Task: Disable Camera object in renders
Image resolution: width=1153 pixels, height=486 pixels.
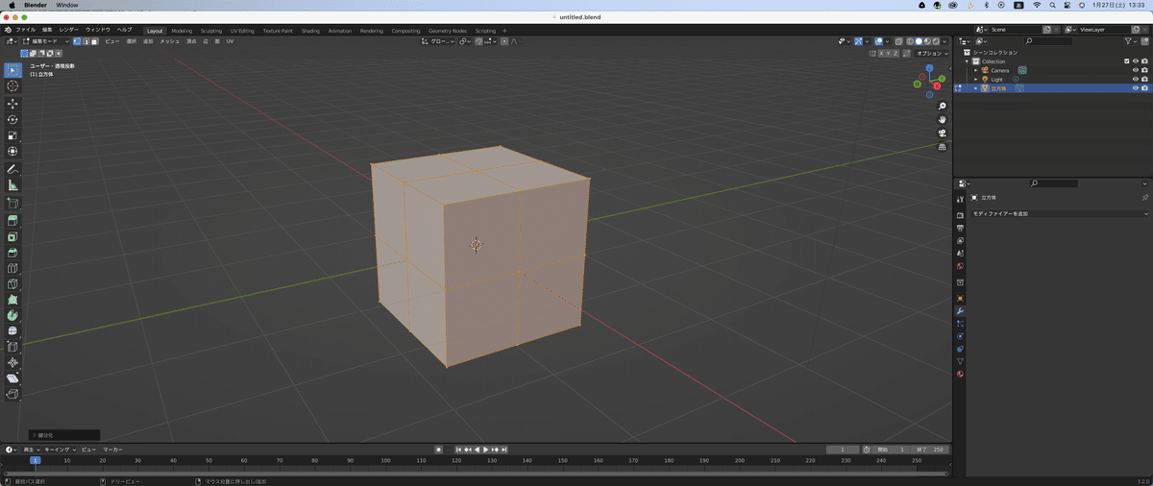Action: [1144, 70]
